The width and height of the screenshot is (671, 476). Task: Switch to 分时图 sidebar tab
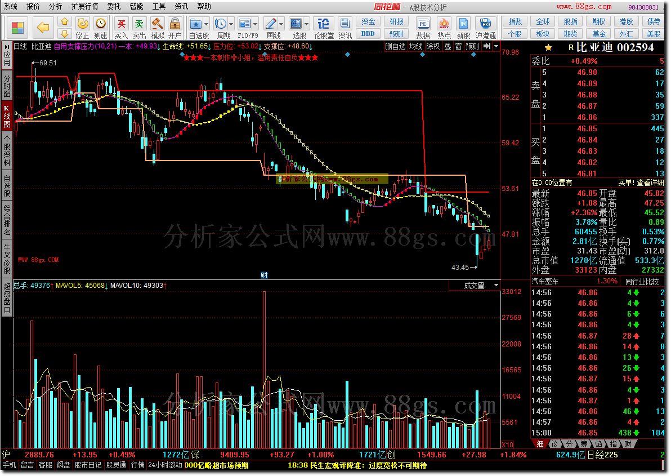[x=6, y=86]
